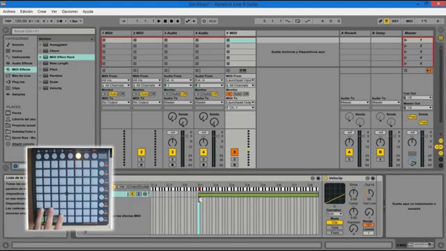Open Velocity Operation dropdown
Image resolution: width=446 pixels, height=251 pixels.
tap(334, 214)
